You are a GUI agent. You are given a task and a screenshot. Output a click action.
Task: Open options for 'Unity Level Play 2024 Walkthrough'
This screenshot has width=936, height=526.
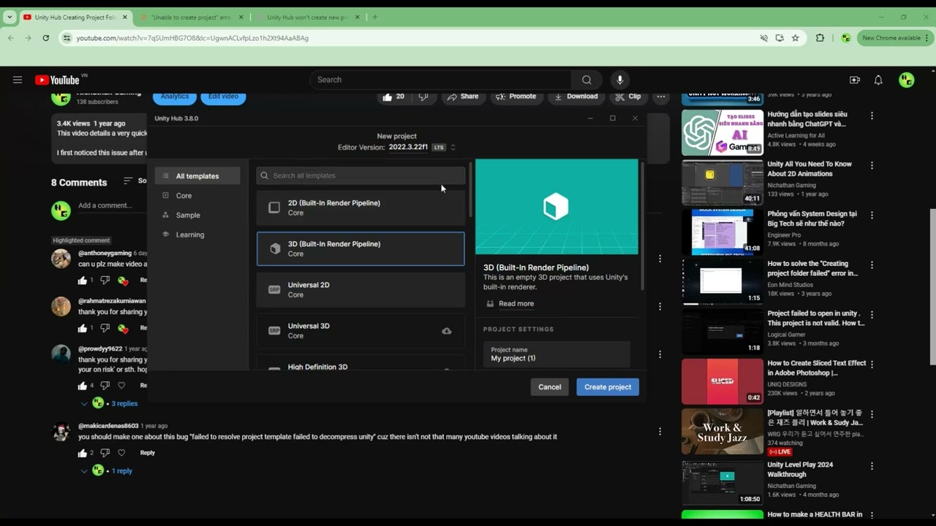(x=872, y=467)
